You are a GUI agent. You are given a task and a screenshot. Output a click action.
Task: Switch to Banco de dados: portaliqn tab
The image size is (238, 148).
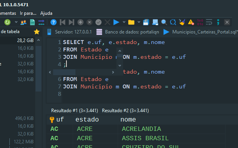tap(128, 32)
